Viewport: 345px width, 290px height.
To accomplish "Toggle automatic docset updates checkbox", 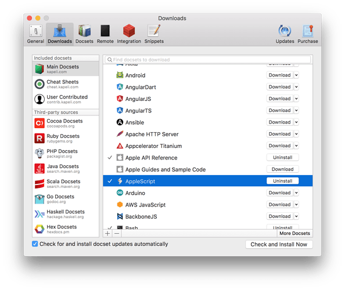I will [35, 244].
